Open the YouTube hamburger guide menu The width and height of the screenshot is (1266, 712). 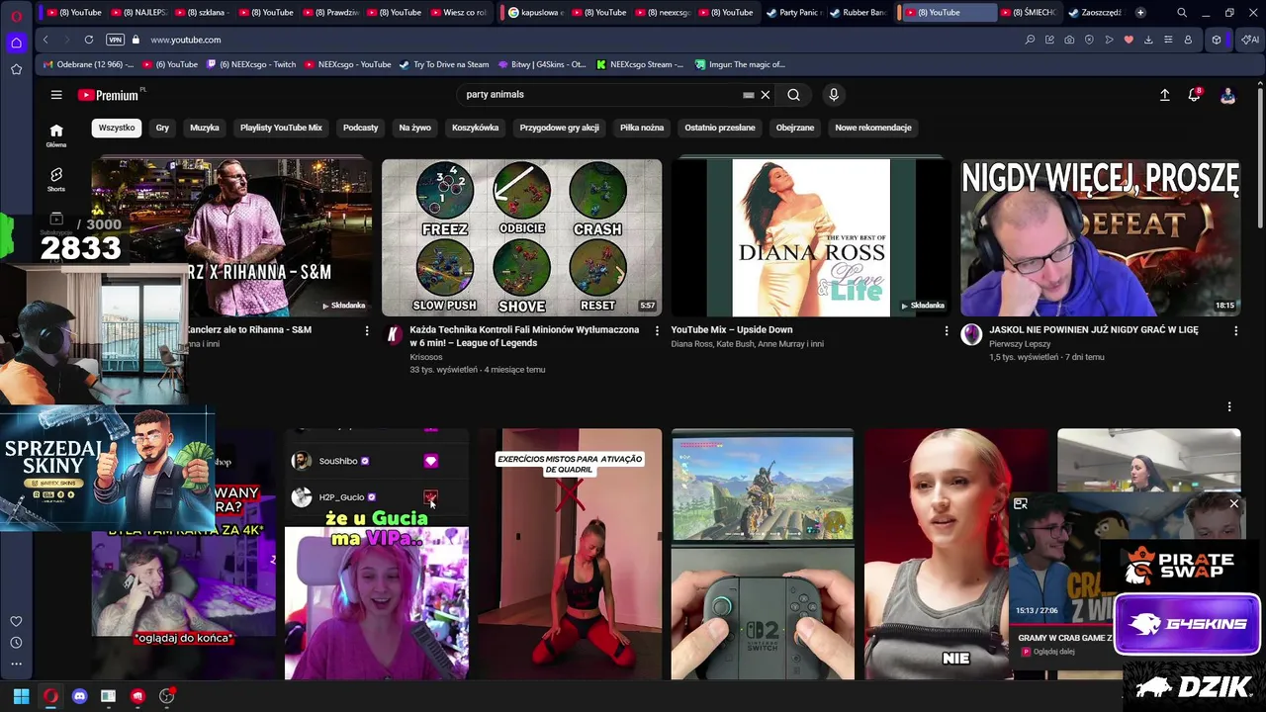tap(56, 95)
